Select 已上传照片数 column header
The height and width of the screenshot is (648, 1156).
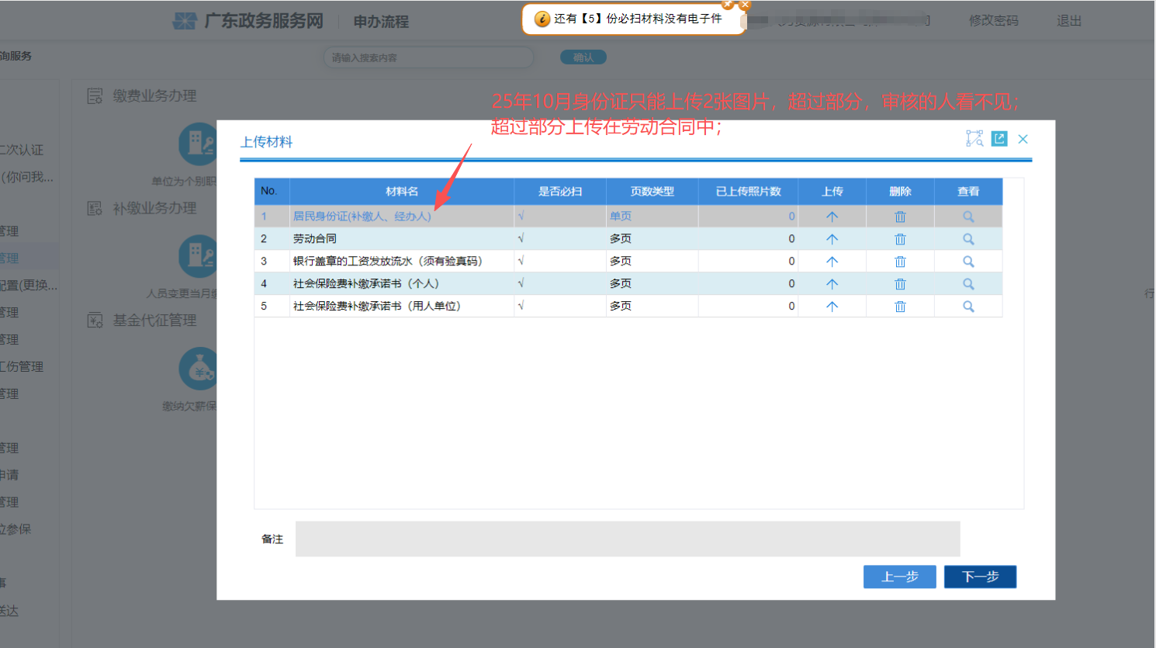point(748,192)
